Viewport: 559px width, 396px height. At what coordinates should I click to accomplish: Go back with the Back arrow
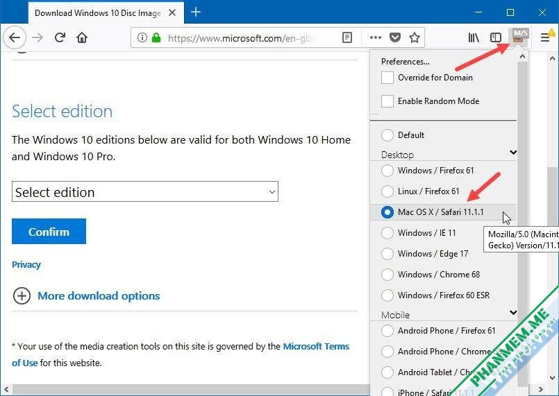pyautogui.click(x=15, y=37)
